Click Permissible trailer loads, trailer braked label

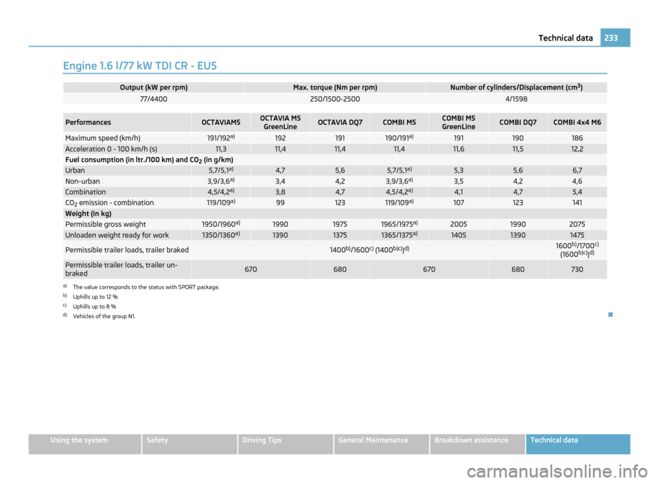[x=127, y=250]
